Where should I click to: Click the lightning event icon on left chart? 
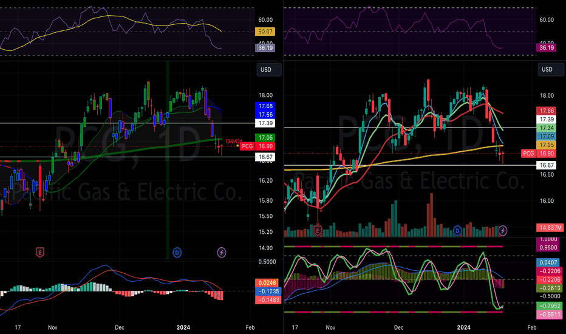coord(222,253)
